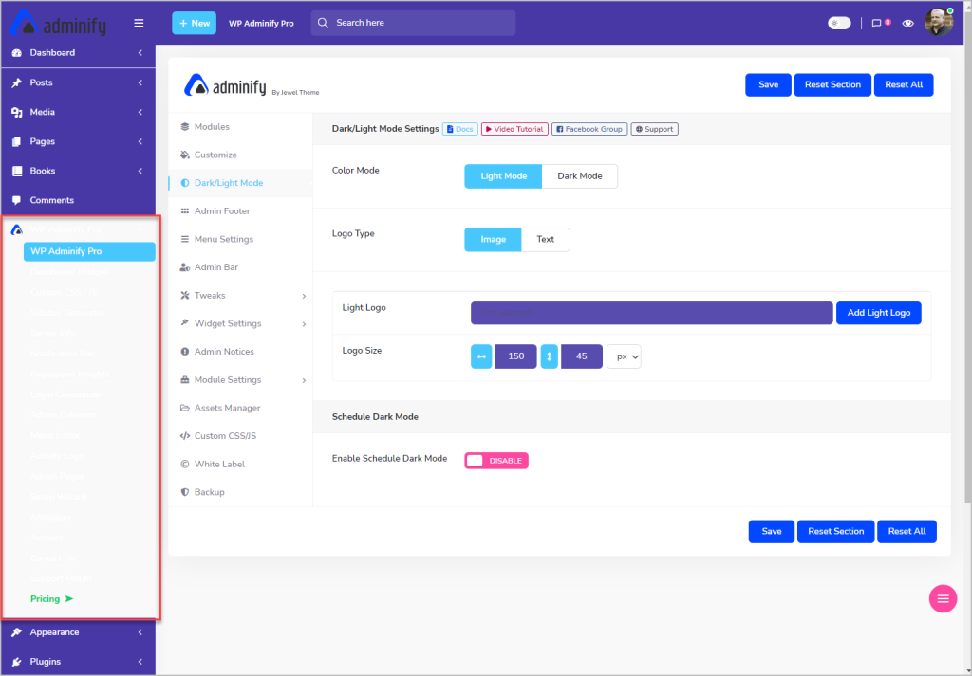Expand the Widget Settings submenu arrow
972x676 pixels.
304,323
